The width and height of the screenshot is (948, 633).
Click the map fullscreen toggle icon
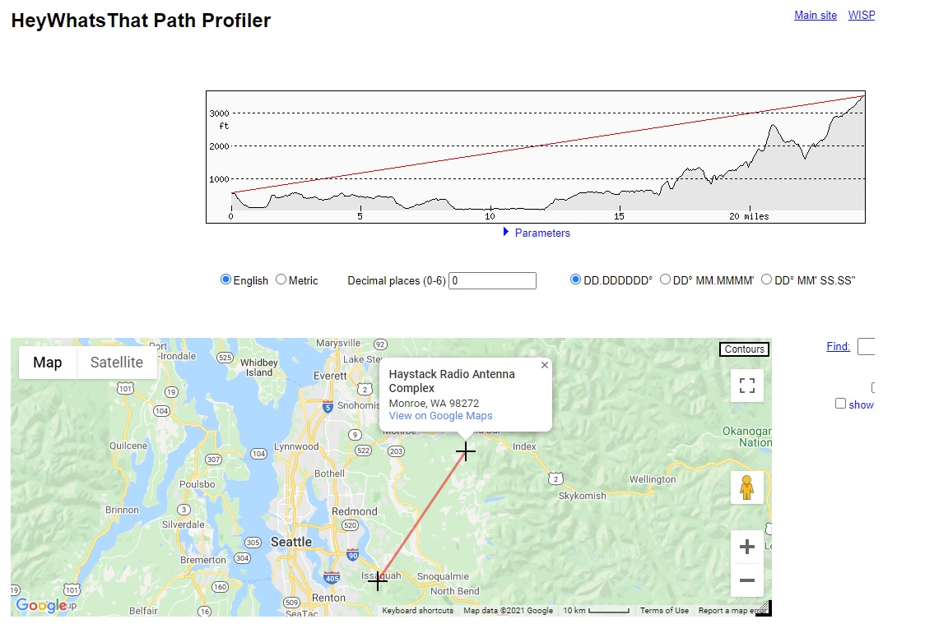(747, 386)
